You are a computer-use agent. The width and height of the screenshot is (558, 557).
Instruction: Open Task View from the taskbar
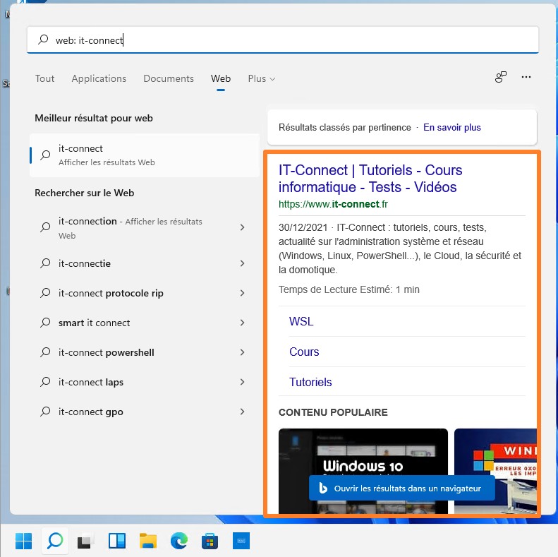click(x=85, y=541)
